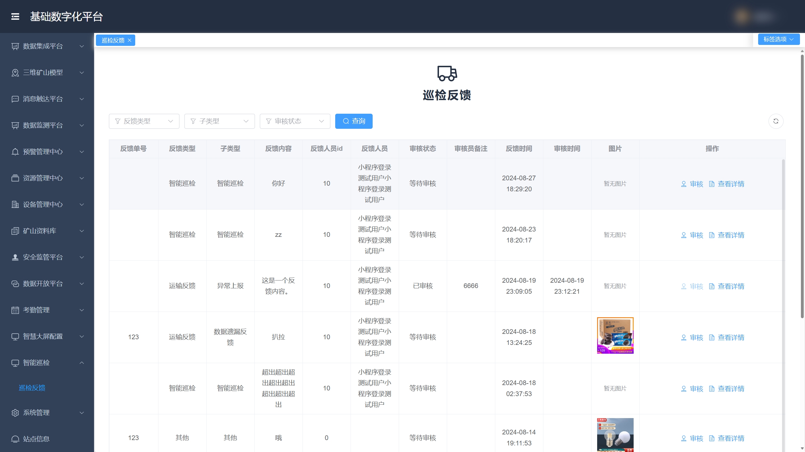This screenshot has width=805, height=452.
Task: Open the 标签选项 dropdown
Action: (x=779, y=39)
